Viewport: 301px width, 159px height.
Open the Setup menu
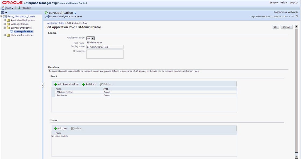point(274,3)
